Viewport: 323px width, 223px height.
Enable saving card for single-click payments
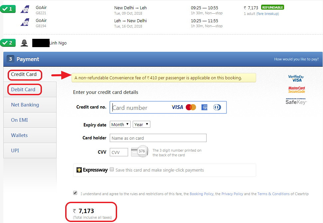click(x=112, y=169)
